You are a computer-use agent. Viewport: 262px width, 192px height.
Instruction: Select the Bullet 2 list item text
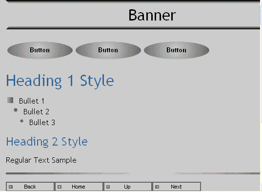click(x=36, y=112)
